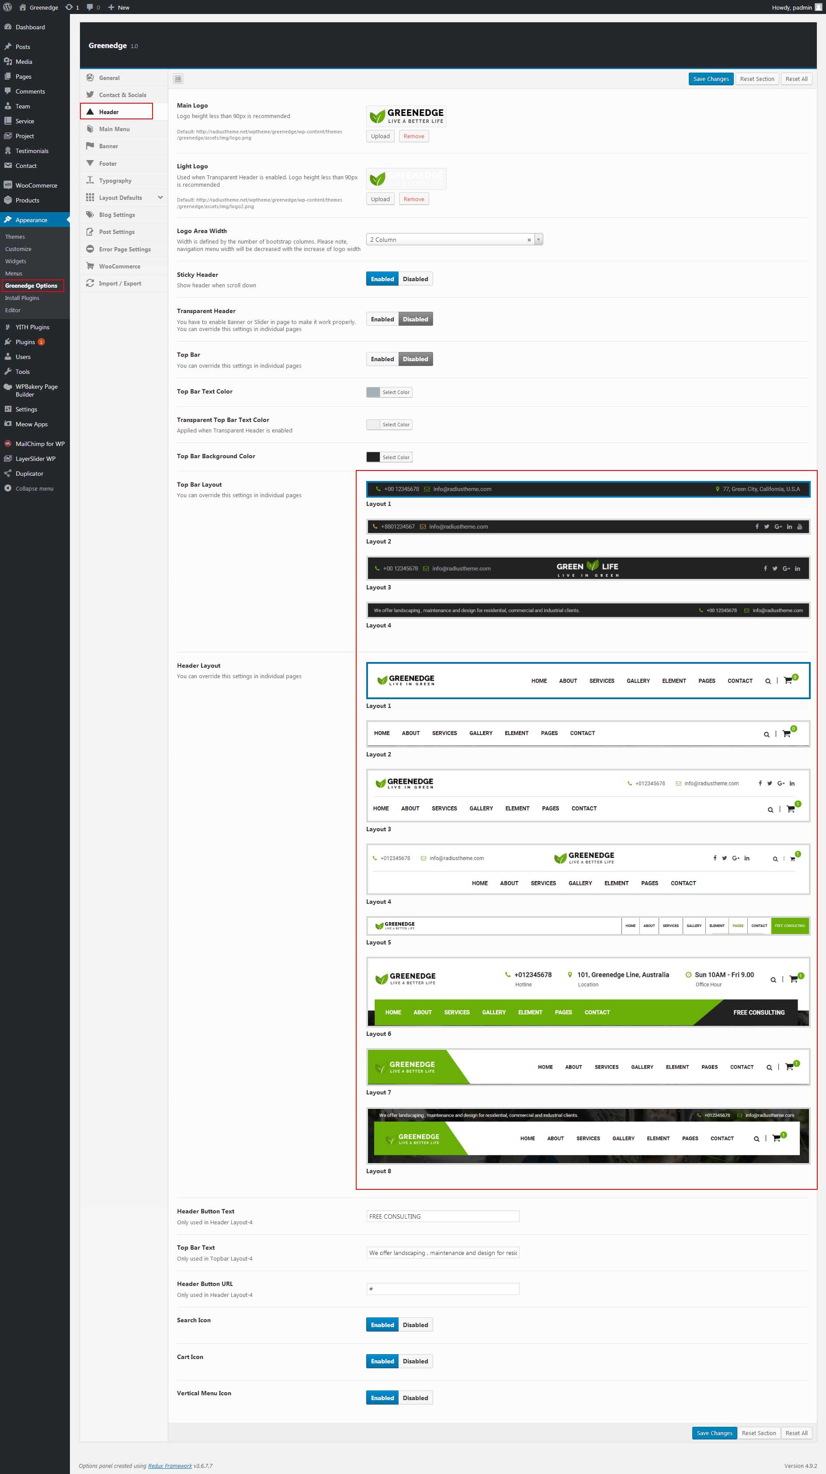Click the Collapse menu arrow icon
The width and height of the screenshot is (826, 1474).
coord(8,488)
